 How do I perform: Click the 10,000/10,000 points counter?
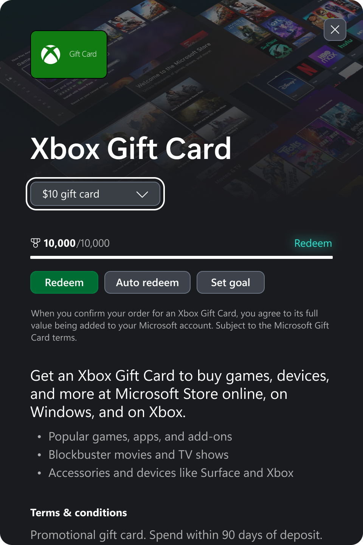pyautogui.click(x=76, y=243)
